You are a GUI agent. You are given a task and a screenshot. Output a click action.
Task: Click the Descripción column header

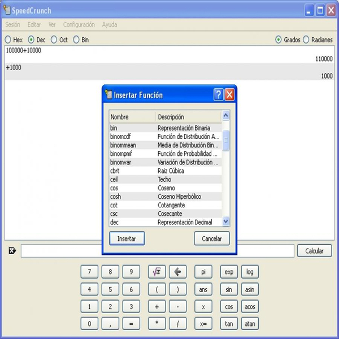point(189,117)
